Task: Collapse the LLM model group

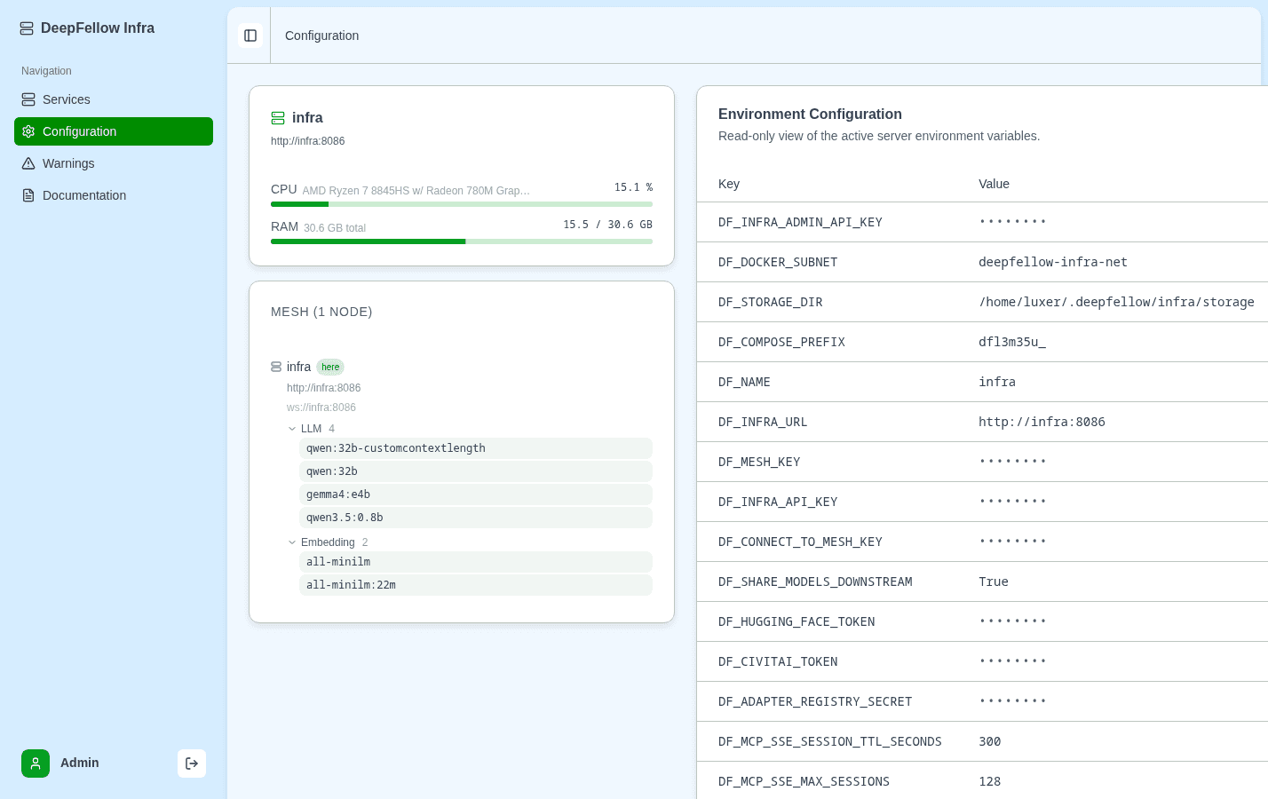Action: 292,429
